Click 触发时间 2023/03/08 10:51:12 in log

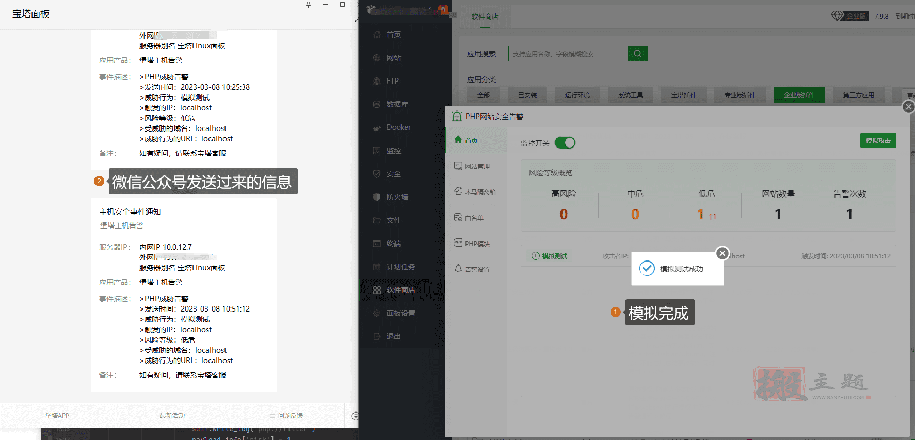[846, 256]
